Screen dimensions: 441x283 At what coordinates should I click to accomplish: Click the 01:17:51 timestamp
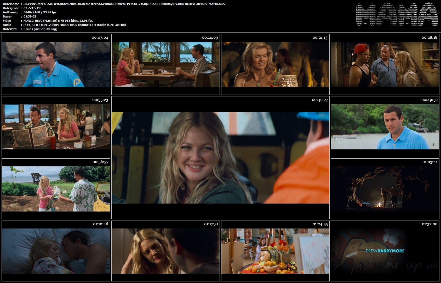point(211,224)
